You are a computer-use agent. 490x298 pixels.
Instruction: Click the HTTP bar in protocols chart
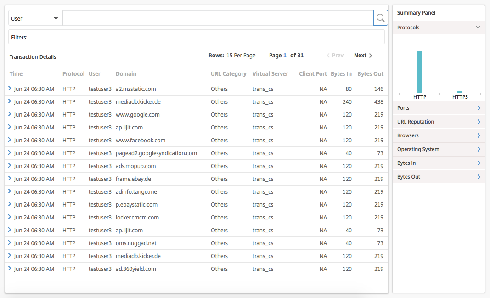click(x=419, y=72)
